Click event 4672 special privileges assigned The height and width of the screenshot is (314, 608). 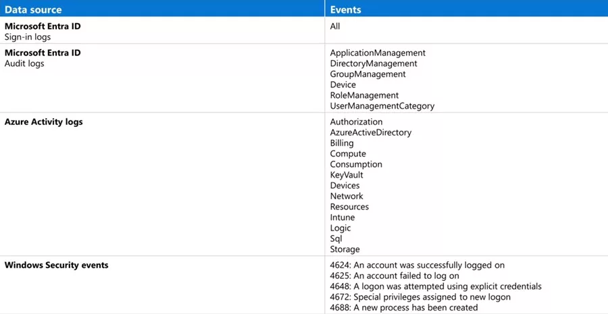(x=420, y=297)
